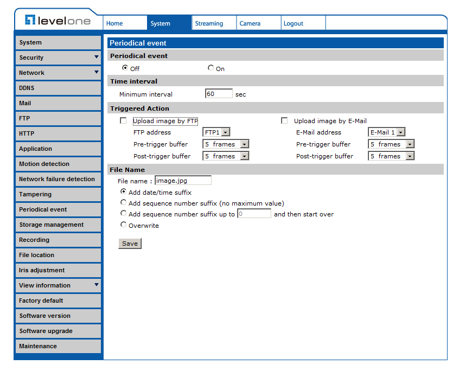466x371 pixels.
Task: Click the sequence number limit field
Action: pyautogui.click(x=254, y=214)
